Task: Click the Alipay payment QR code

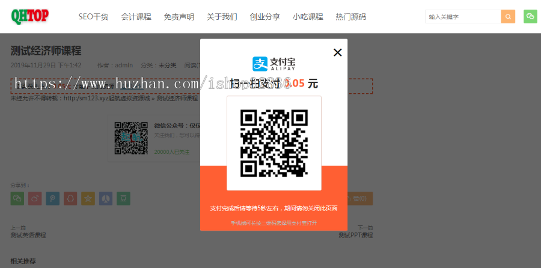Action: [274, 143]
